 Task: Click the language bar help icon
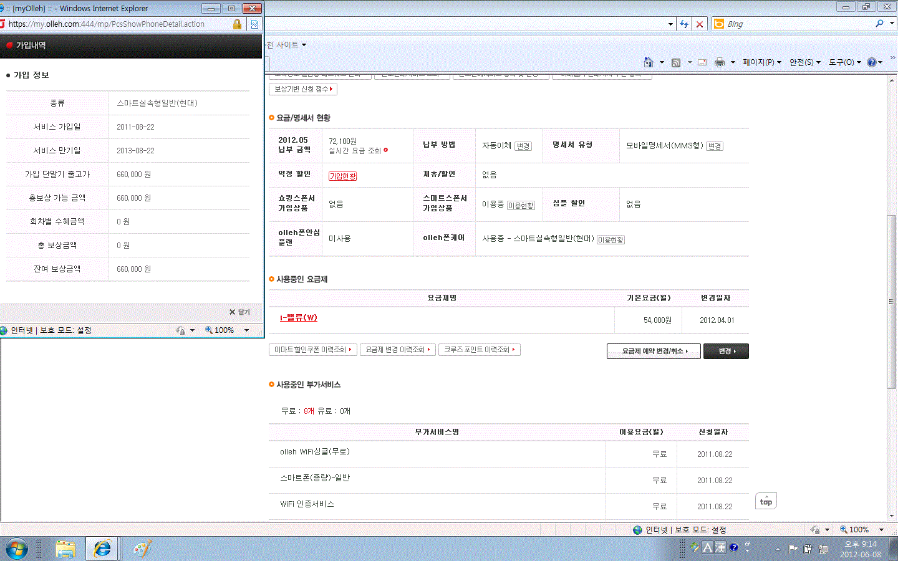734,547
